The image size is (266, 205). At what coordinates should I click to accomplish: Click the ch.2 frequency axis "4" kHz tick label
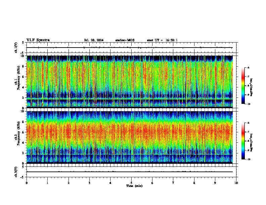(x=24, y=143)
